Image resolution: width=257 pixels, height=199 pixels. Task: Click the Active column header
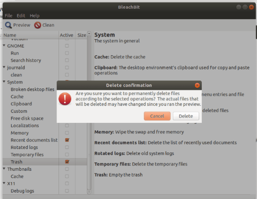tap(67, 35)
